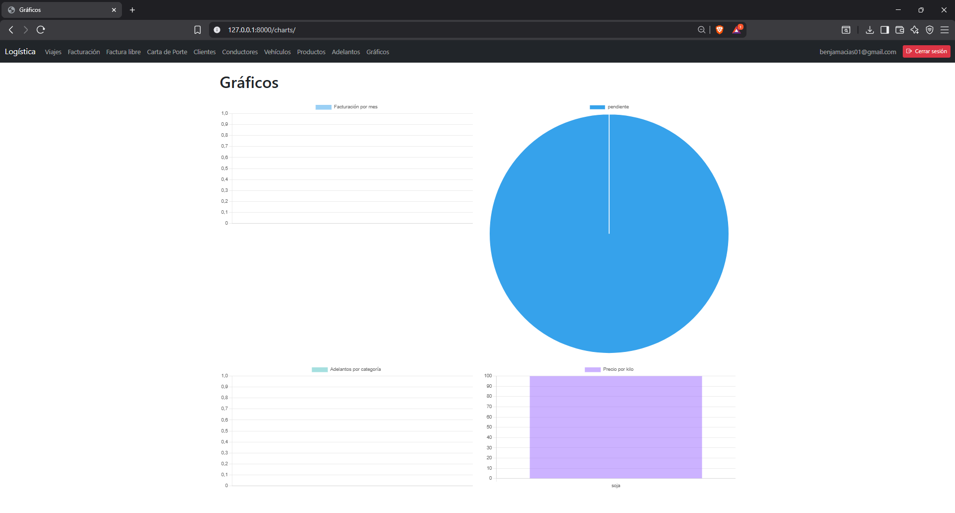Image resolution: width=955 pixels, height=513 pixels.
Task: Toggle the browser sidebar panel icon
Action: [x=884, y=30]
